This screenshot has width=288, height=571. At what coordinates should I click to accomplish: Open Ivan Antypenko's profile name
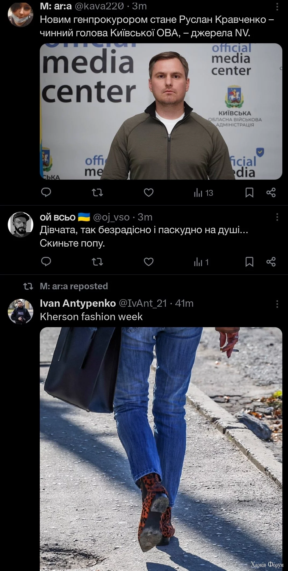(x=78, y=303)
